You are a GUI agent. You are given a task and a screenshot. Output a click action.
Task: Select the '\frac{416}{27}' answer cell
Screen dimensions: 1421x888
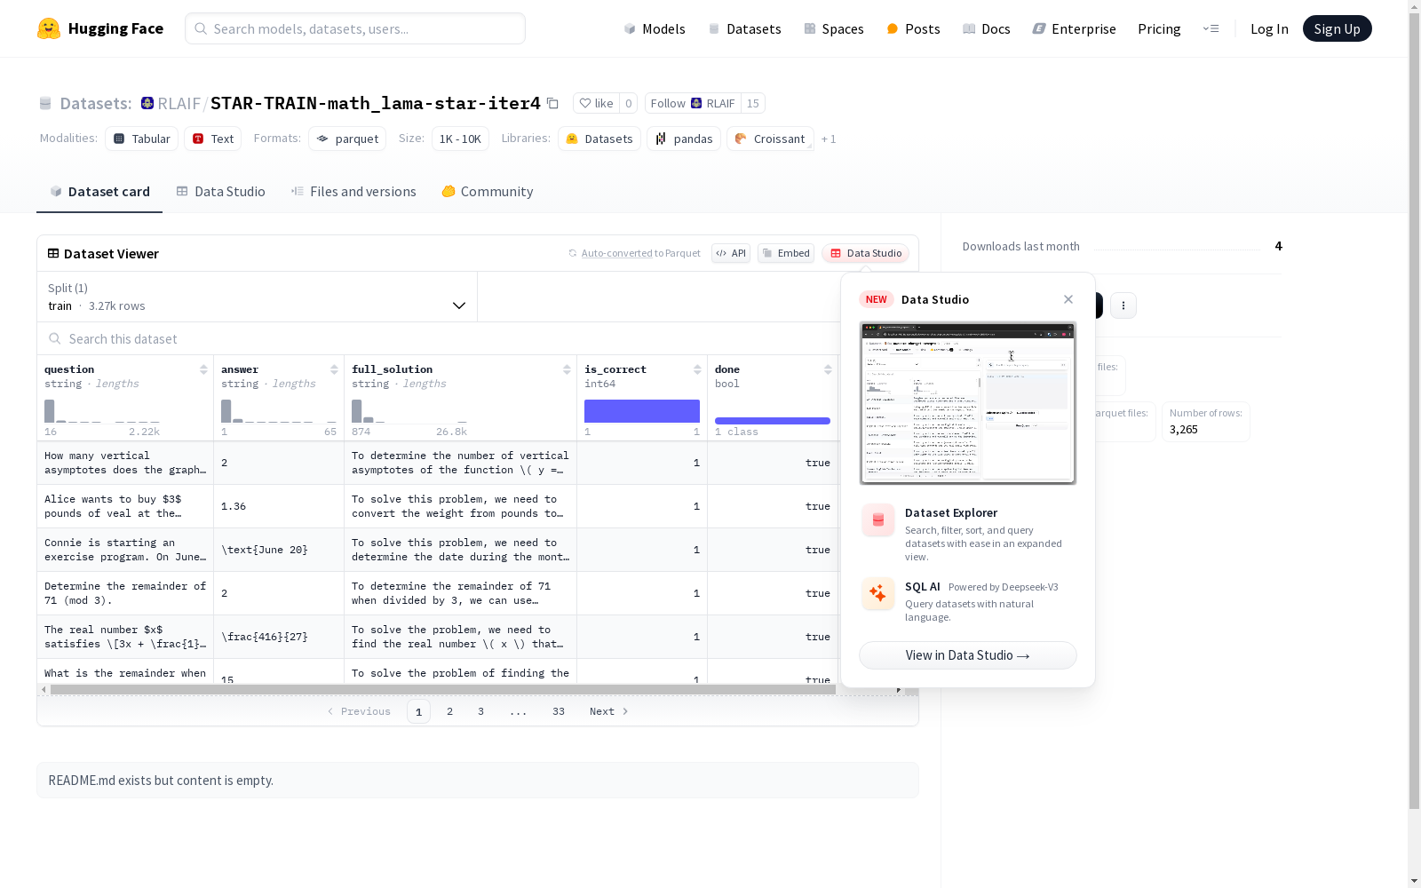(x=279, y=637)
